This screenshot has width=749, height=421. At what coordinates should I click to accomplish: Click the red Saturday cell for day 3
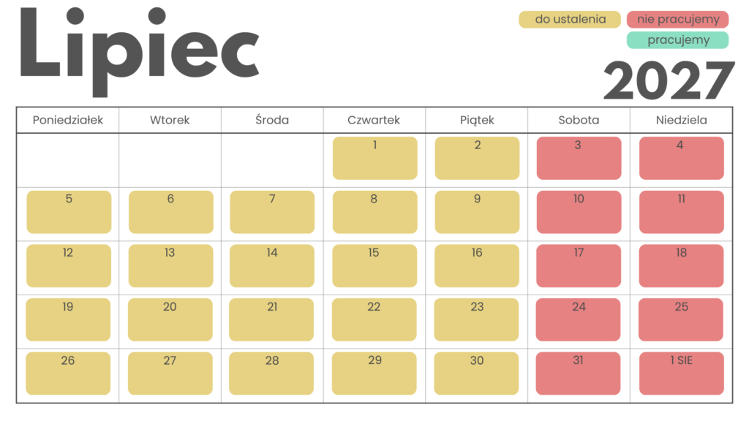tap(579, 158)
